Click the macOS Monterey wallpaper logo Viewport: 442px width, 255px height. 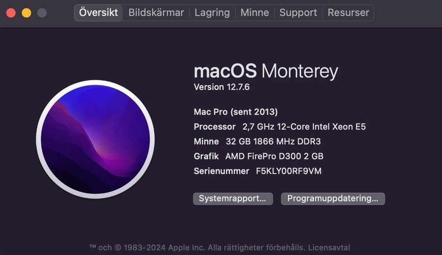pyautogui.click(x=95, y=140)
